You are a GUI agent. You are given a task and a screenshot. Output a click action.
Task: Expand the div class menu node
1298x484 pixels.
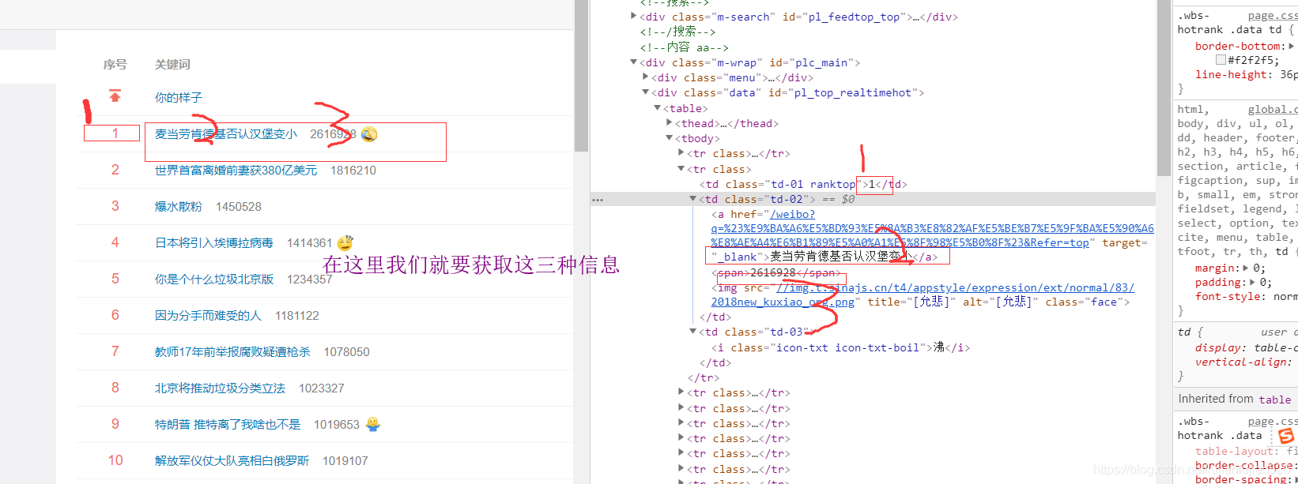646,77
